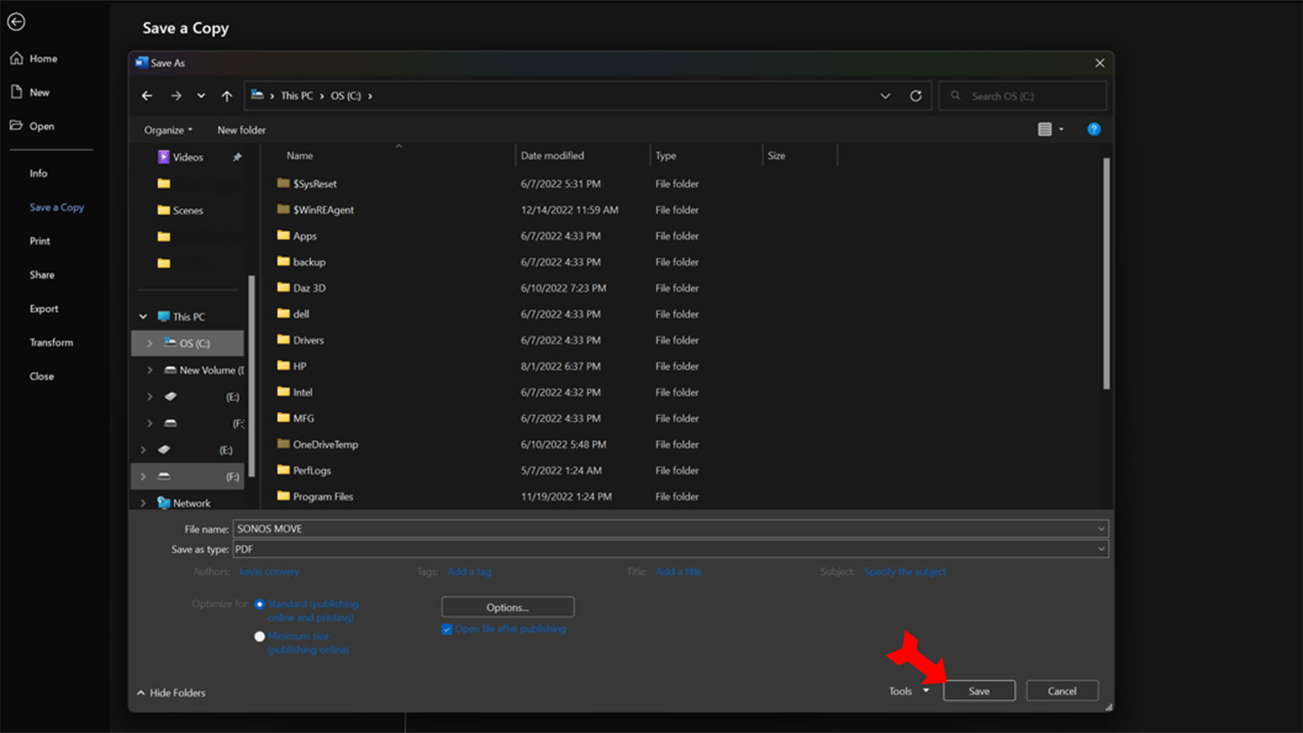Click the file list vertical scrollbar
Viewport: 1303px width, 733px height.
coord(1106,274)
